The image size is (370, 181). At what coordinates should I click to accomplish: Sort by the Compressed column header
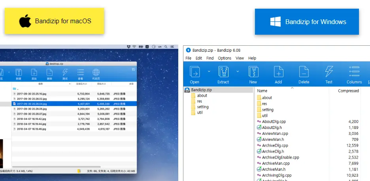pyautogui.click(x=348, y=91)
